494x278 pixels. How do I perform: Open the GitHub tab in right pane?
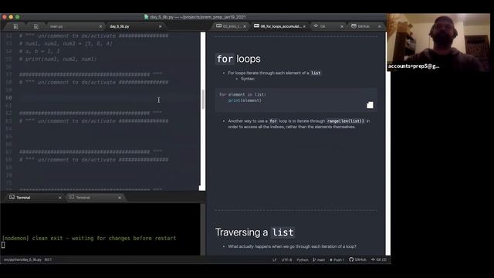click(364, 26)
